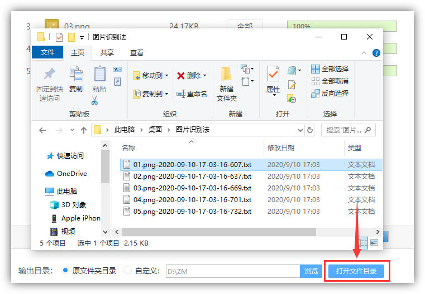The image size is (425, 294).
Task: Click the Properties icon in title bar quick access
Action: (x=59, y=37)
